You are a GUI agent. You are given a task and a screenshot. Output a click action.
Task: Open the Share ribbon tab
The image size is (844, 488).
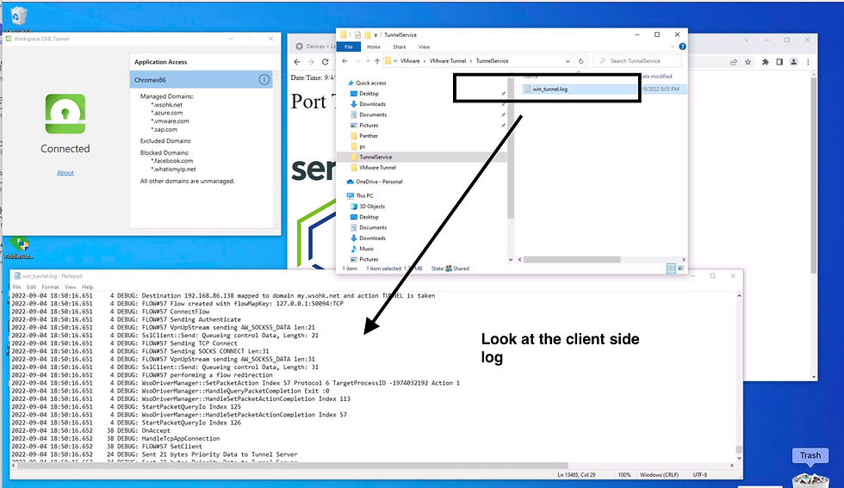400,46
